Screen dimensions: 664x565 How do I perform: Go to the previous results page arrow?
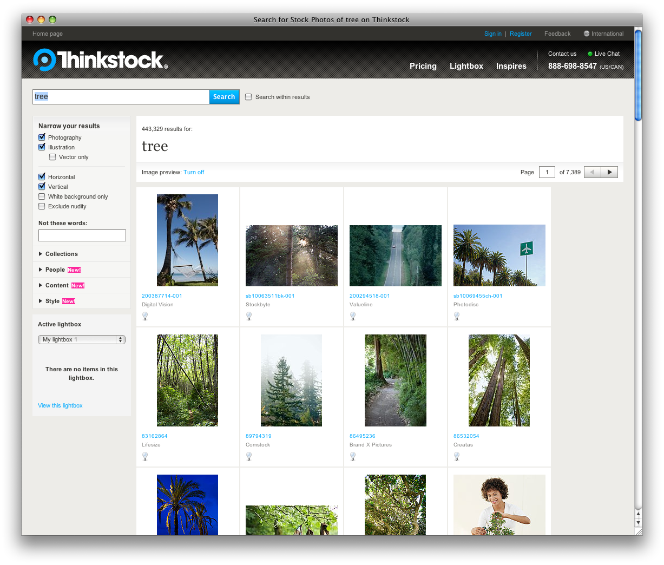(593, 172)
